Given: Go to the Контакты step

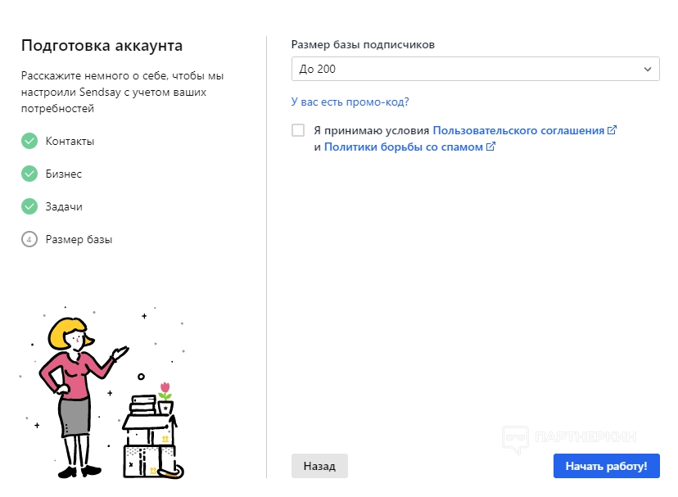Looking at the screenshot, I should coord(70,141).
